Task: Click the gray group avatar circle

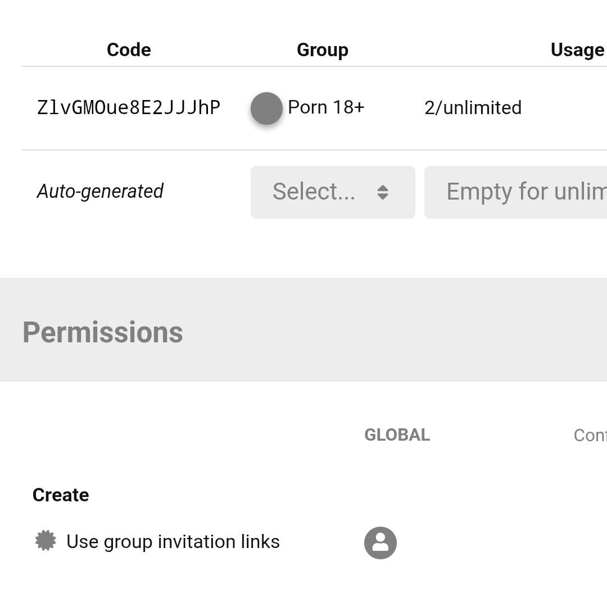Action: coord(266,108)
